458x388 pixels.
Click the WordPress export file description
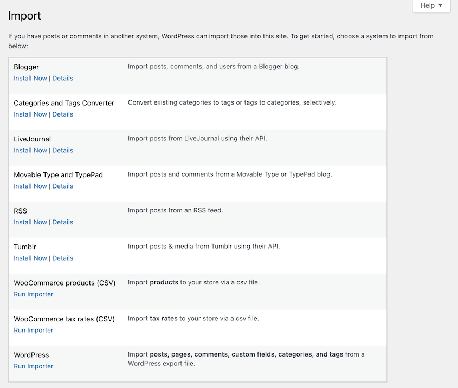click(x=246, y=359)
